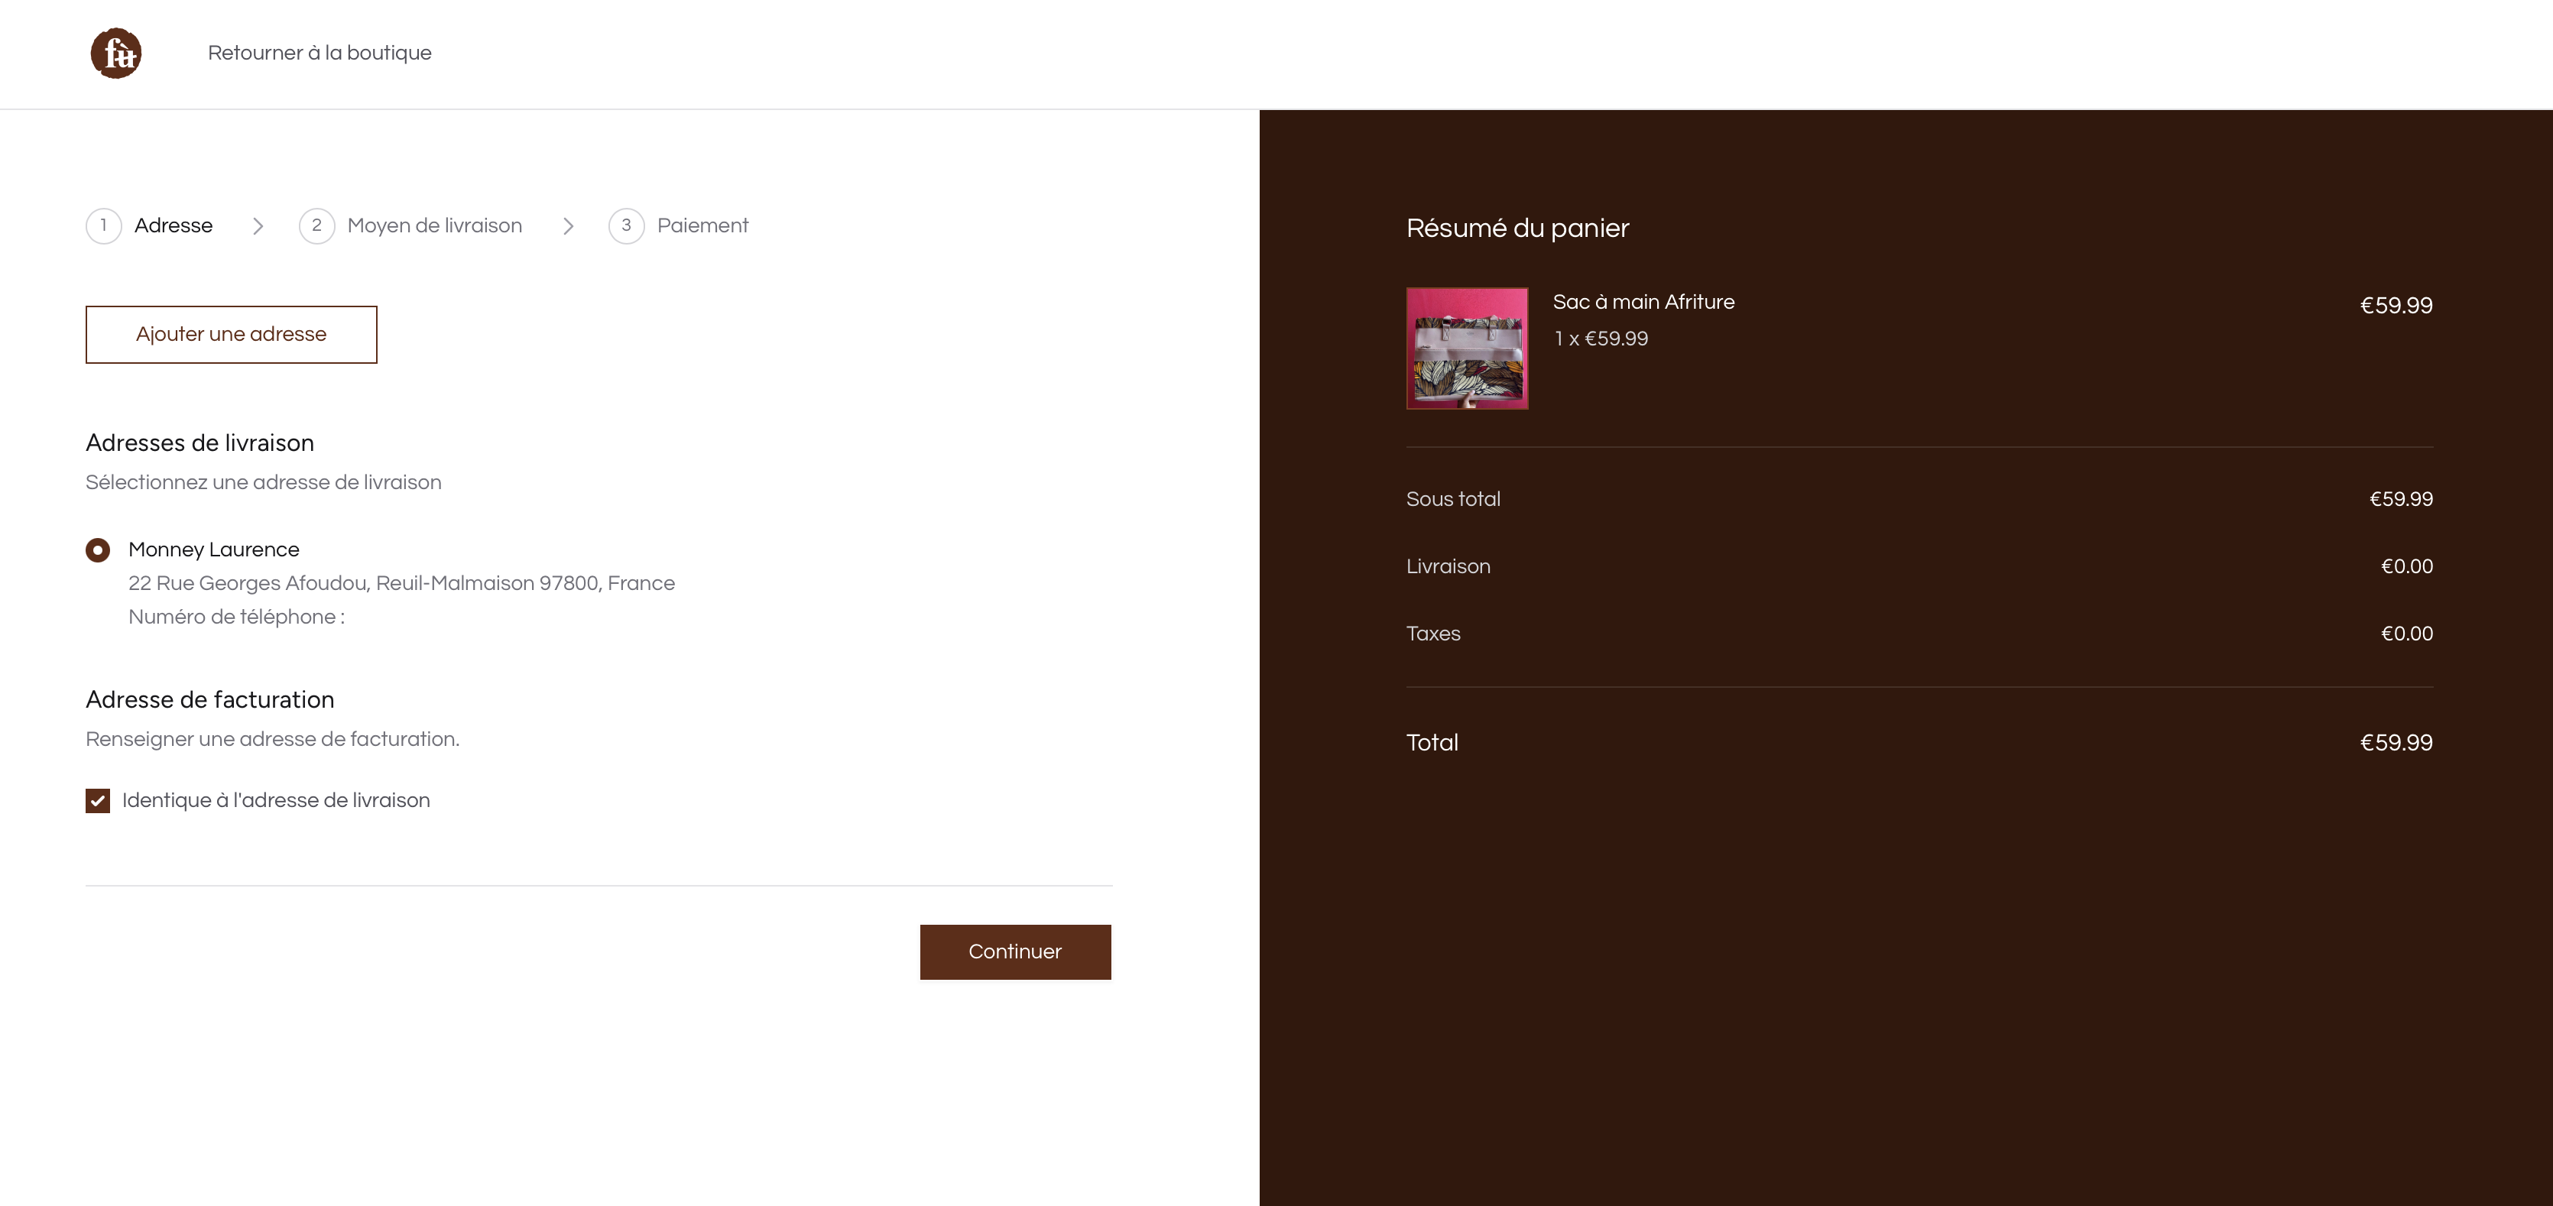Select the radio button next to Monney Laurence
This screenshot has height=1206, width=2553.
[97, 549]
